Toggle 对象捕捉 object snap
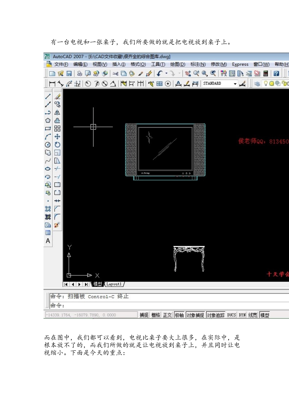289x409 pixels. click(195, 315)
